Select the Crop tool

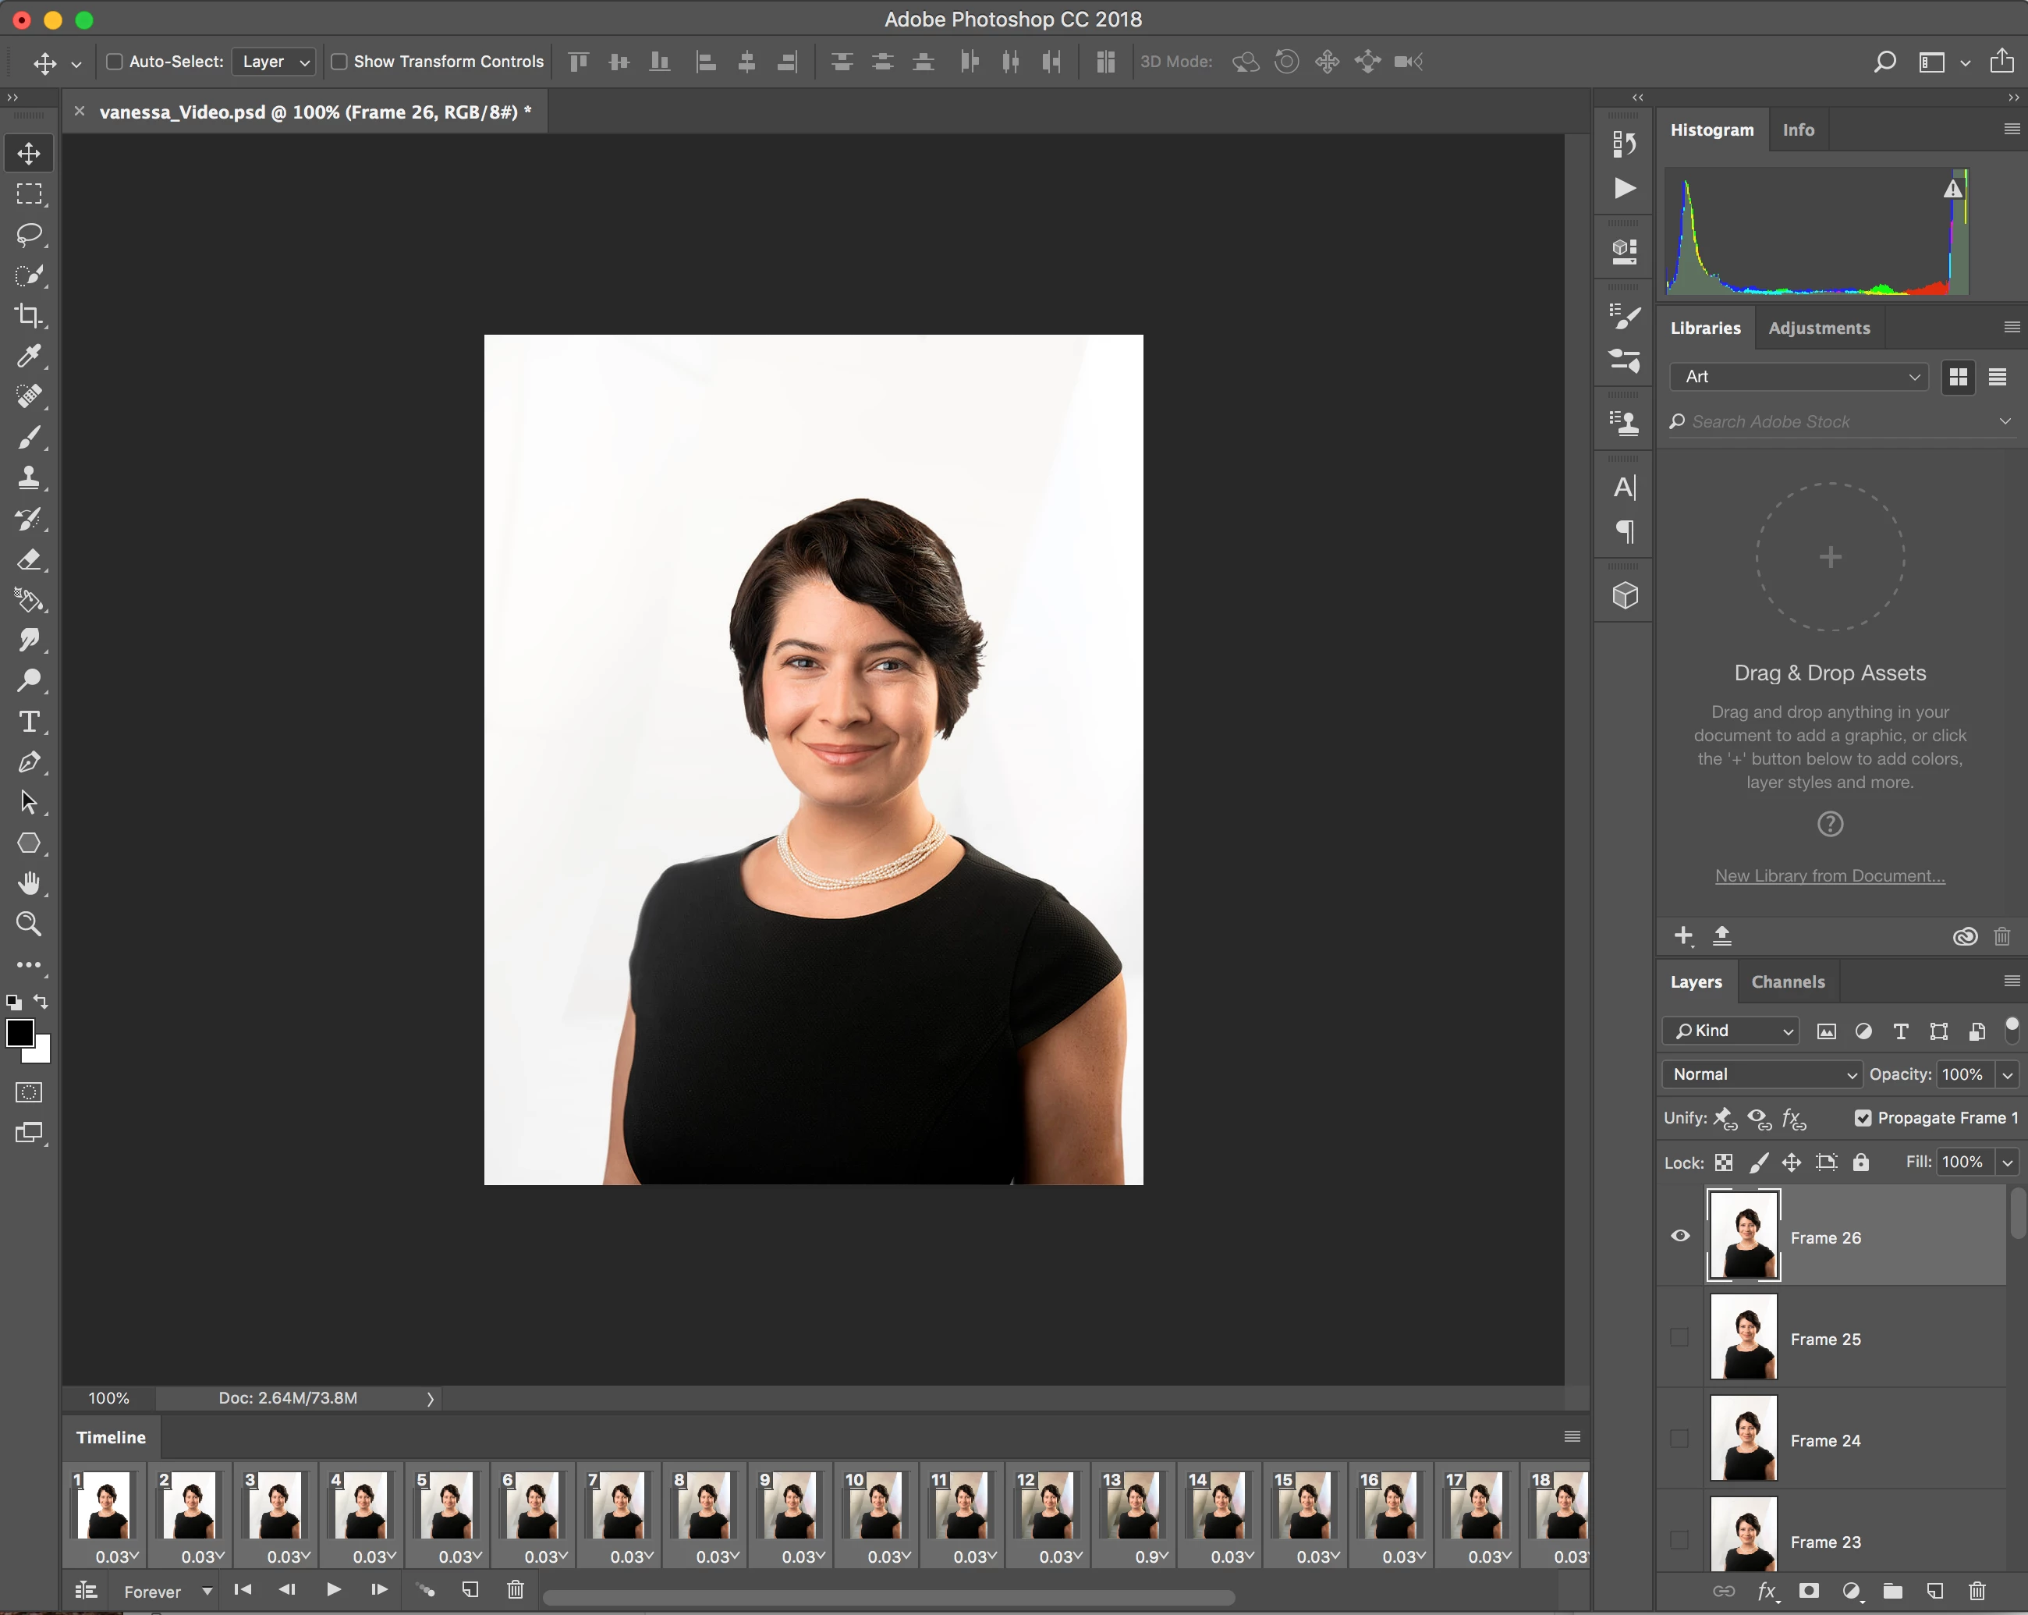click(29, 315)
